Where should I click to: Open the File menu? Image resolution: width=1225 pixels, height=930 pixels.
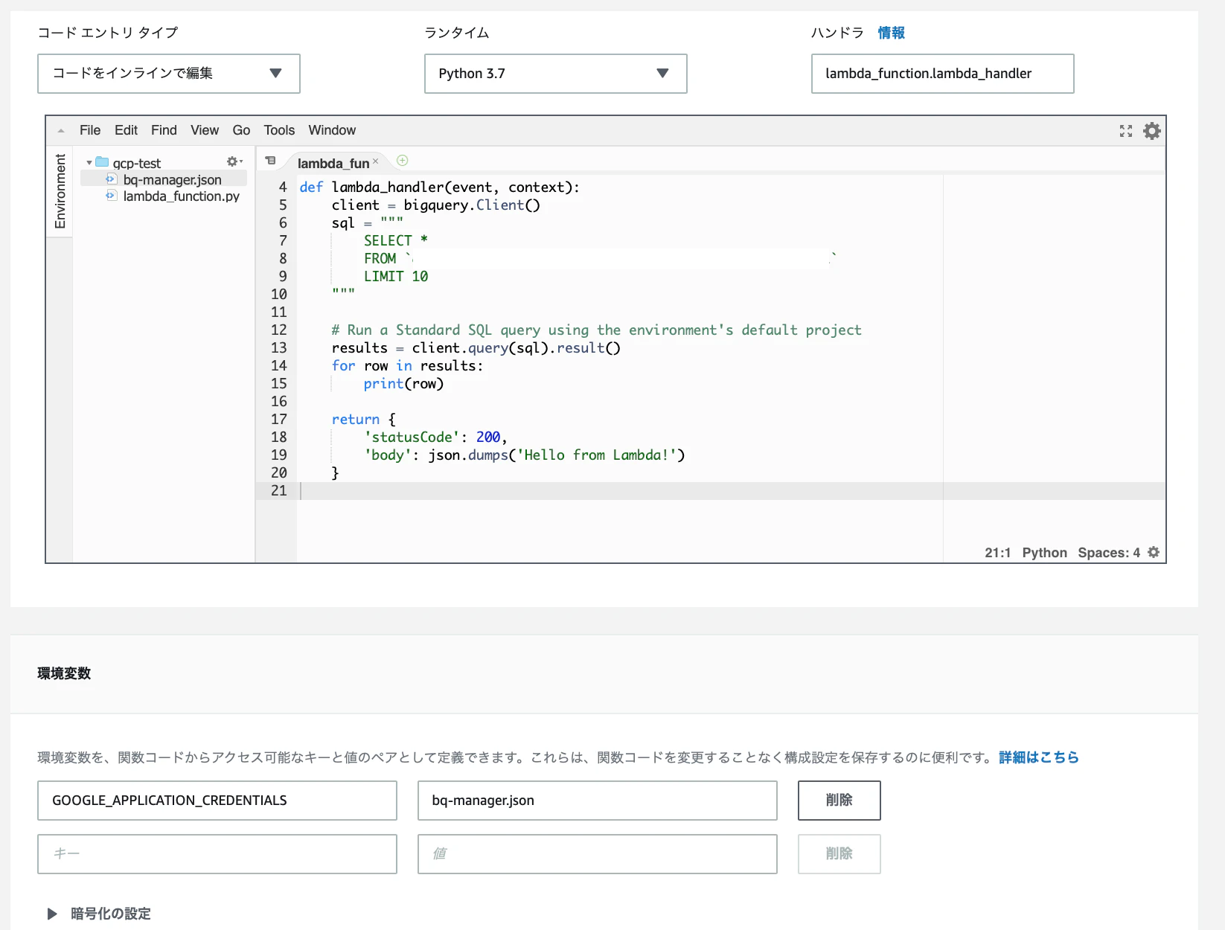click(90, 130)
